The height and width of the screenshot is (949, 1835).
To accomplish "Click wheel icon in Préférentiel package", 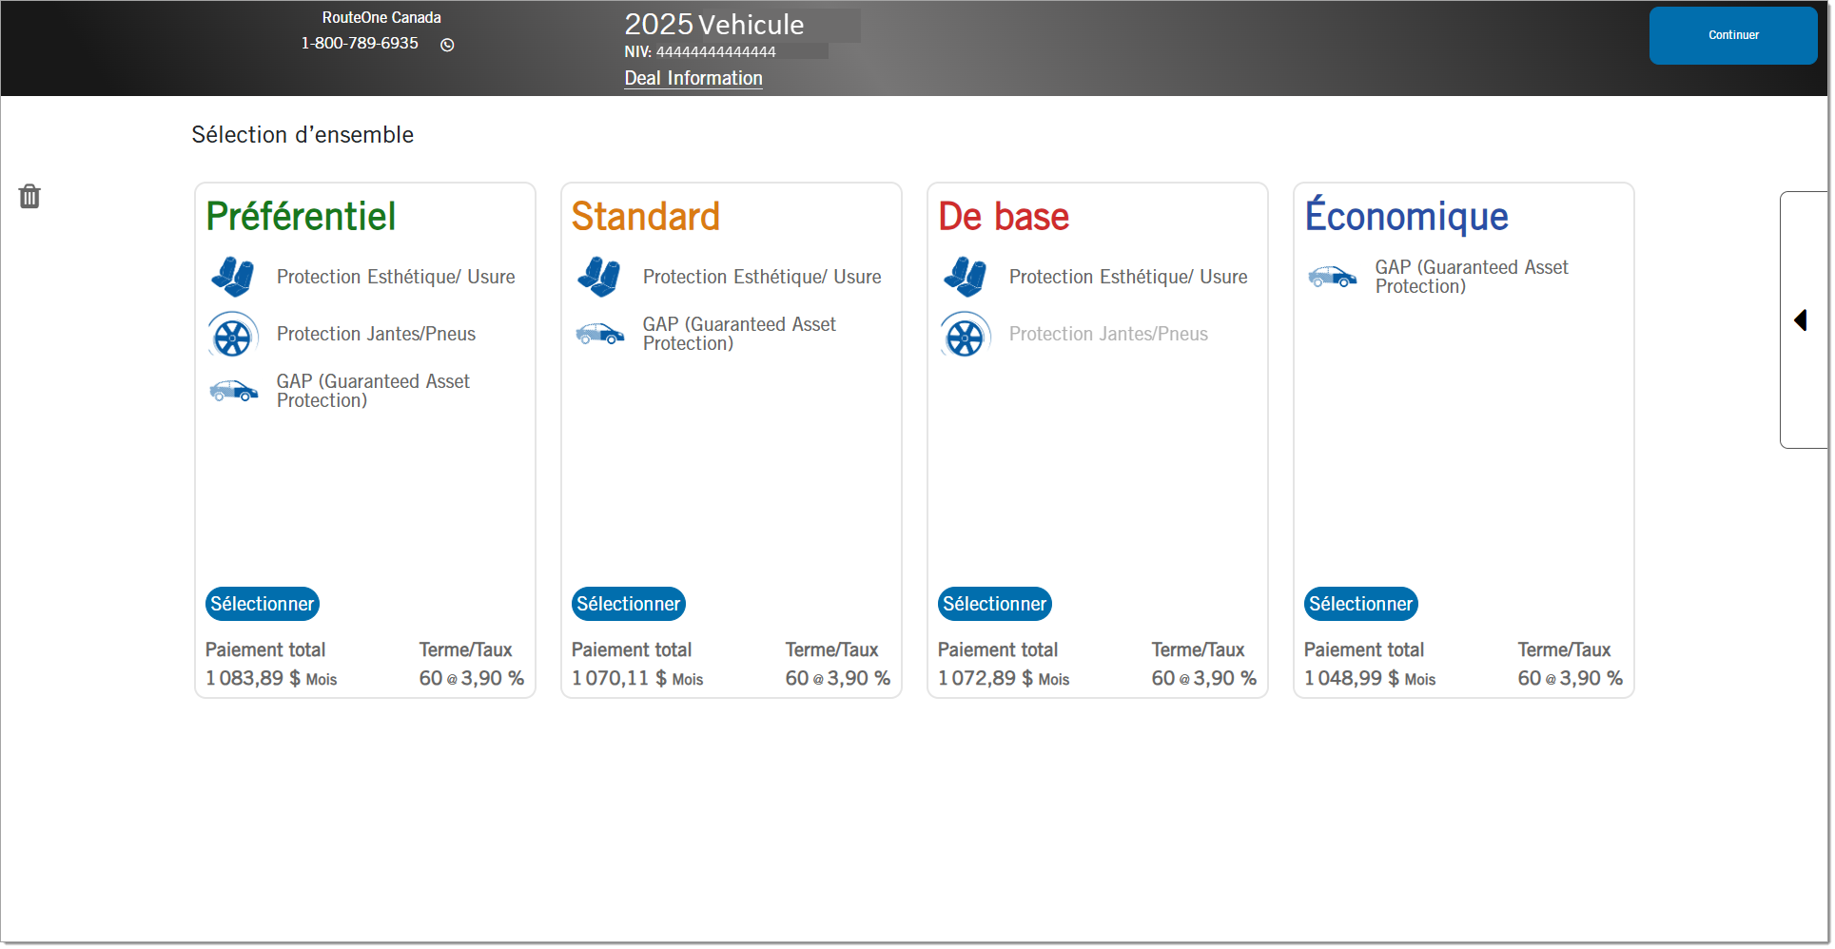I will pos(232,336).
